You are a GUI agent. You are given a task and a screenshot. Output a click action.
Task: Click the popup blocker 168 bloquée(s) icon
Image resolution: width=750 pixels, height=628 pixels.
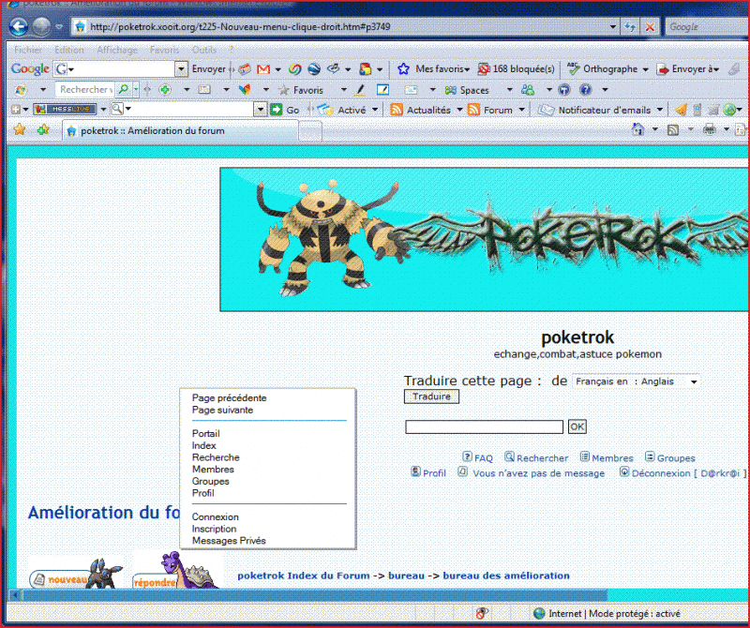click(x=484, y=68)
